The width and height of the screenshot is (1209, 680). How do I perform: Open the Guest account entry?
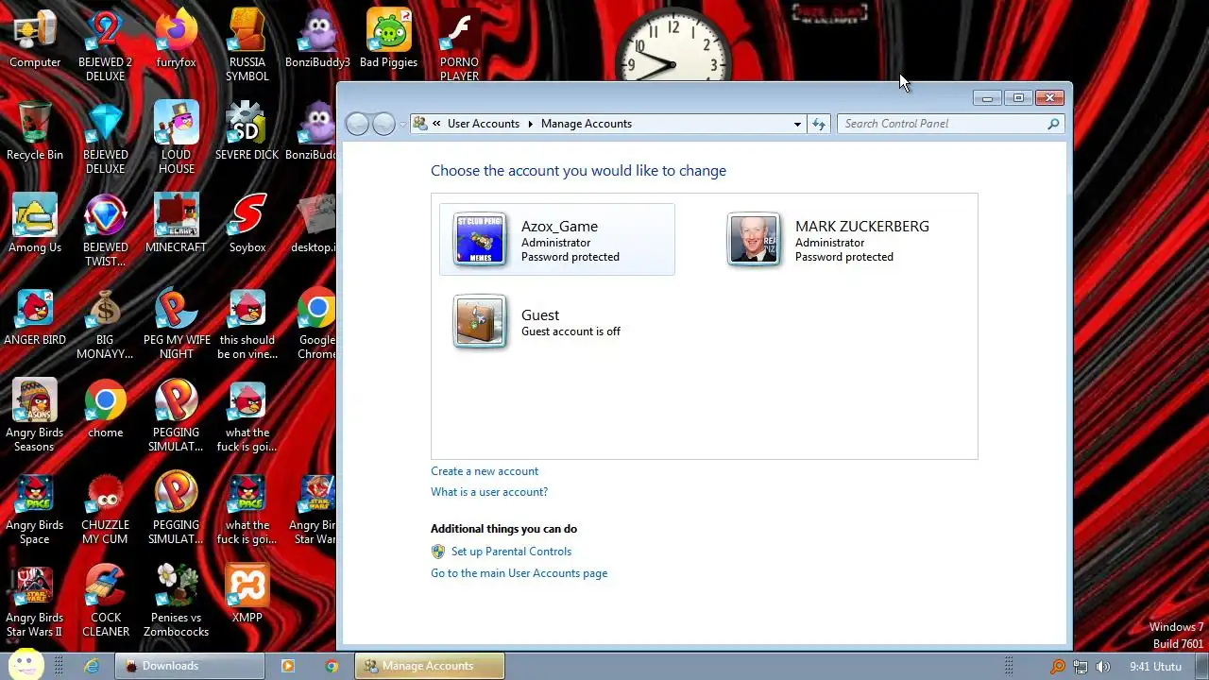click(538, 322)
